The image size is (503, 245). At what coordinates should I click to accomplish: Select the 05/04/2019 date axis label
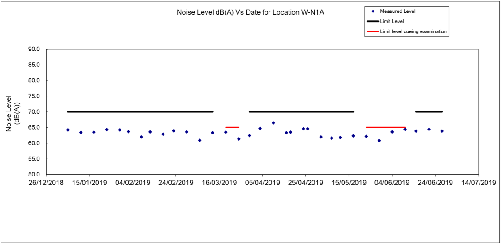(262, 183)
